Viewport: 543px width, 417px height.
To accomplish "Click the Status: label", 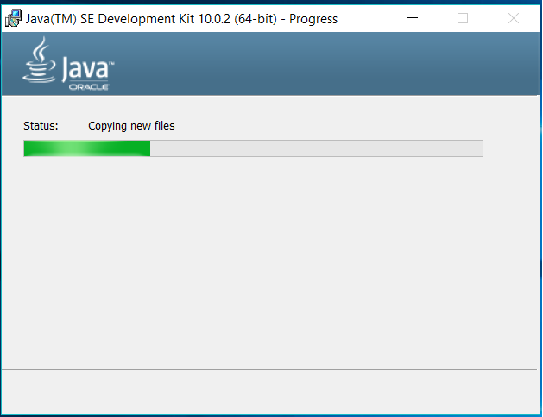I will pyautogui.click(x=41, y=126).
